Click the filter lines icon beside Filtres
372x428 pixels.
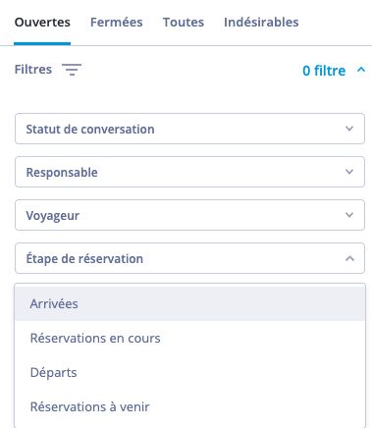[72, 70]
